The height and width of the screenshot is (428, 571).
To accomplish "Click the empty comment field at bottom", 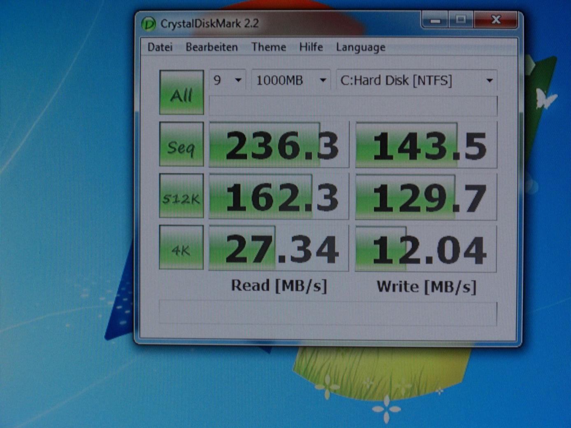I will [x=328, y=313].
